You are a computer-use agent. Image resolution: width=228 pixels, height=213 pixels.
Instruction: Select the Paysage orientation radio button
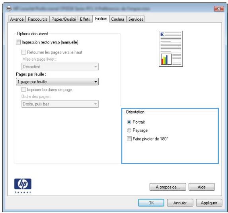129,130
